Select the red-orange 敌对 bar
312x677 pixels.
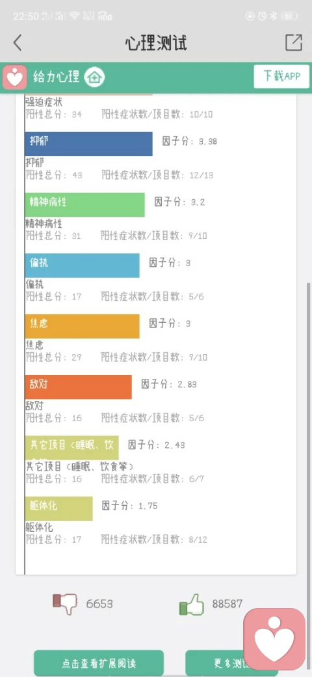78,387
